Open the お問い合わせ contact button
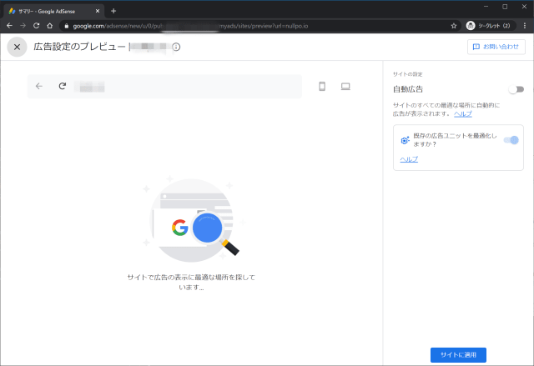 [x=496, y=47]
